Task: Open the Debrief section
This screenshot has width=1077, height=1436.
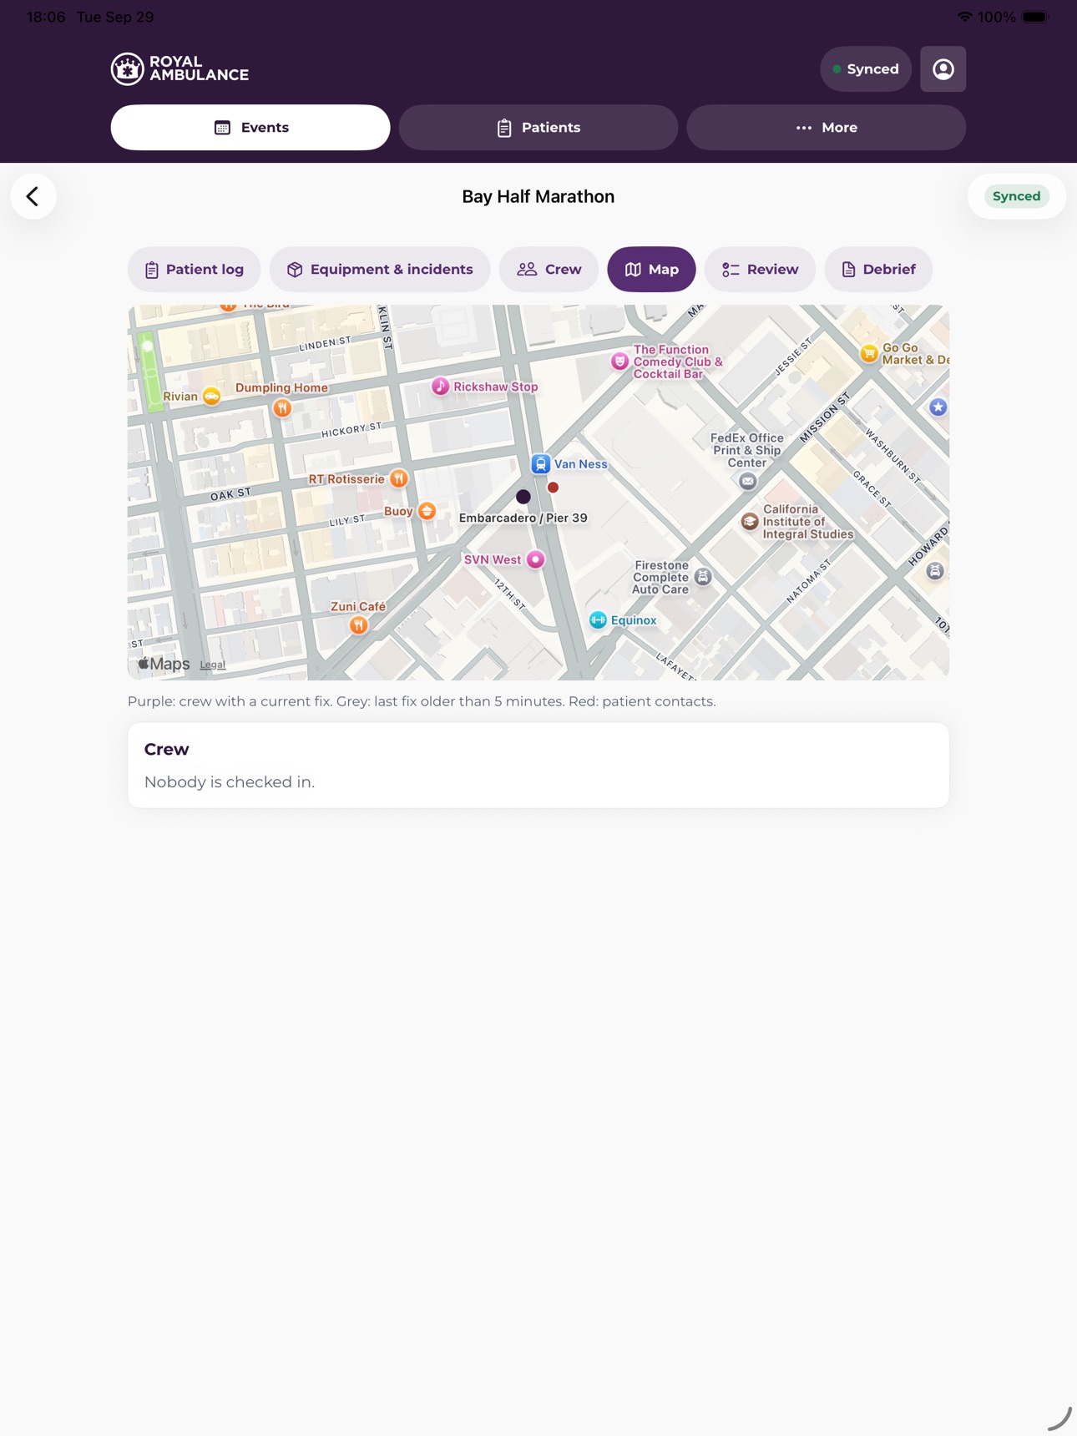Action: [x=878, y=270]
